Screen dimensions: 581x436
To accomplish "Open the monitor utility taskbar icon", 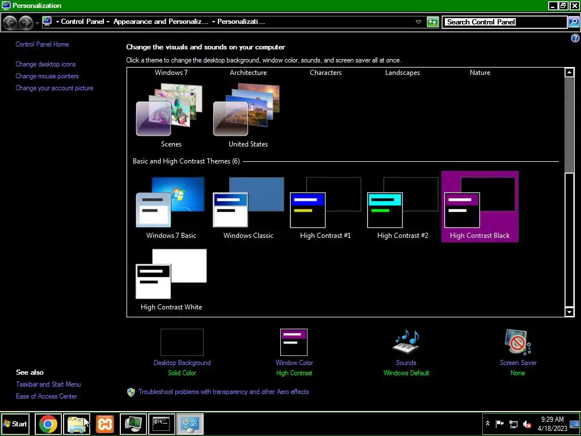I will click(133, 424).
